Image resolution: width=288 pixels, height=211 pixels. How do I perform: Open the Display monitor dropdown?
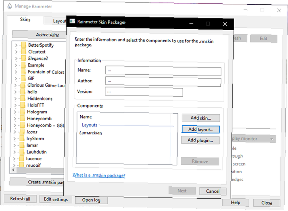[x=253, y=139]
